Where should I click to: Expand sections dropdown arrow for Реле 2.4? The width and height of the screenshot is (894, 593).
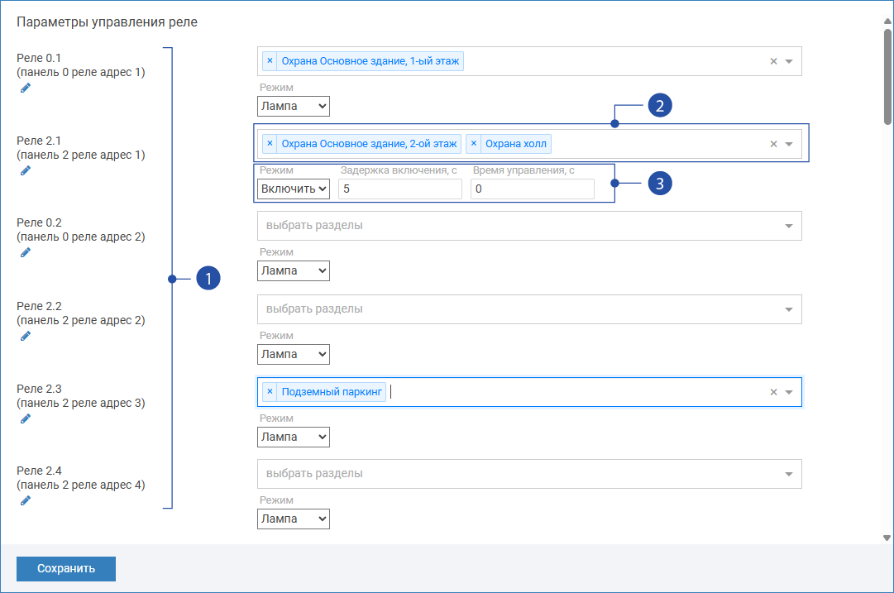pyautogui.click(x=788, y=474)
